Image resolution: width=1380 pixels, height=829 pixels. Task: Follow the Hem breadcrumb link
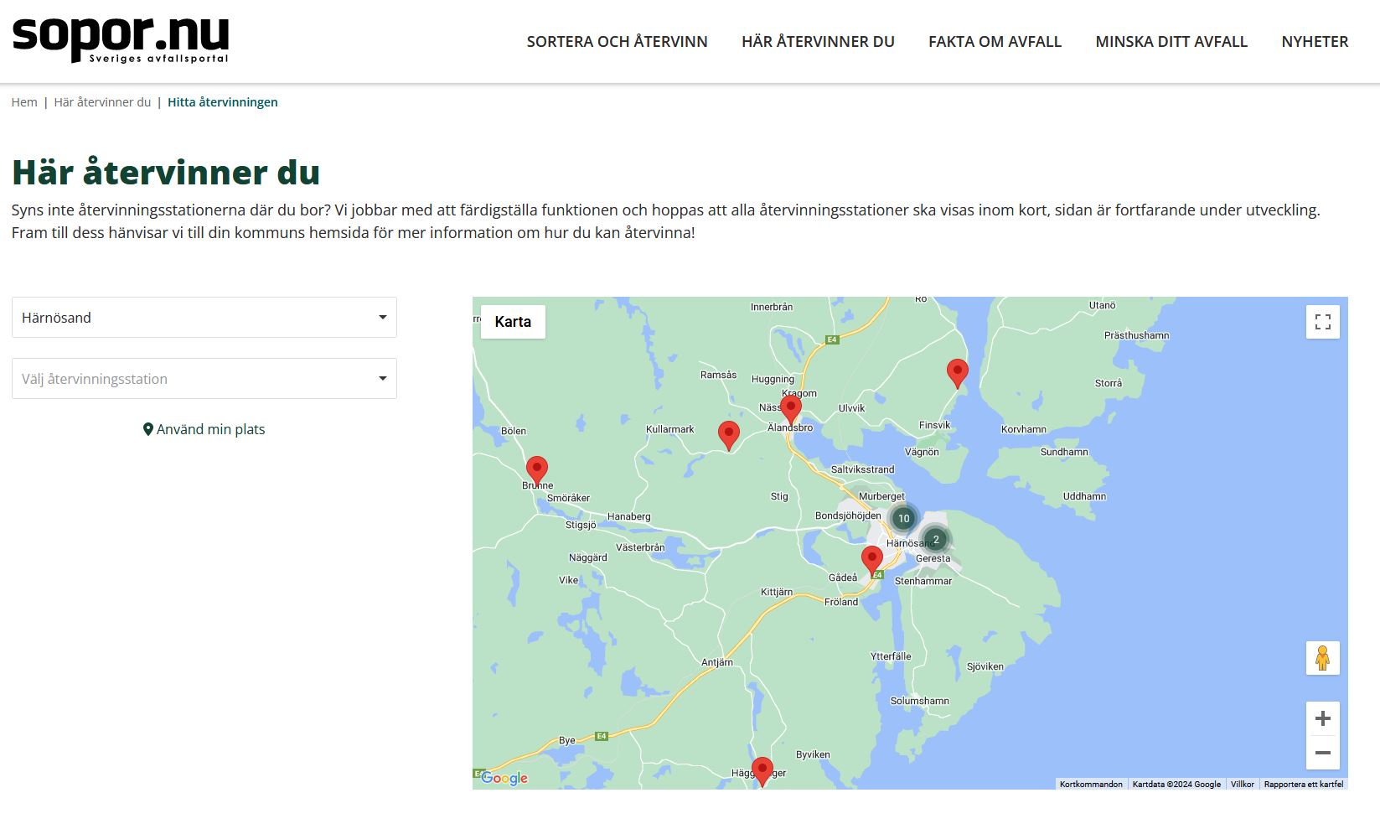(x=24, y=102)
